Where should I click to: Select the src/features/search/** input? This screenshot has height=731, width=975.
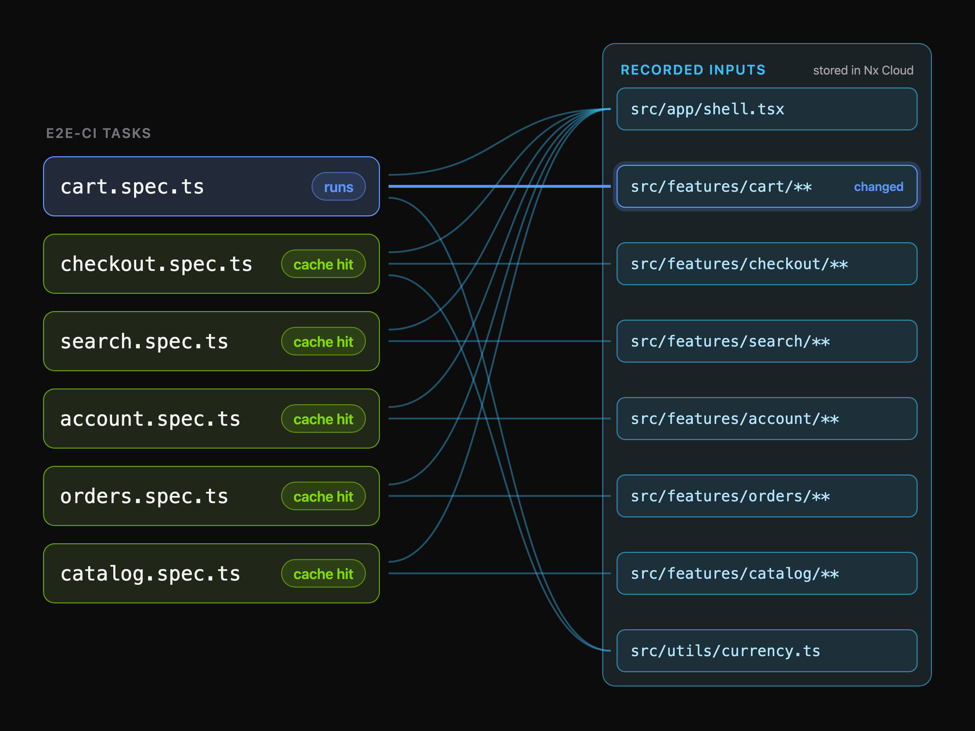(767, 341)
